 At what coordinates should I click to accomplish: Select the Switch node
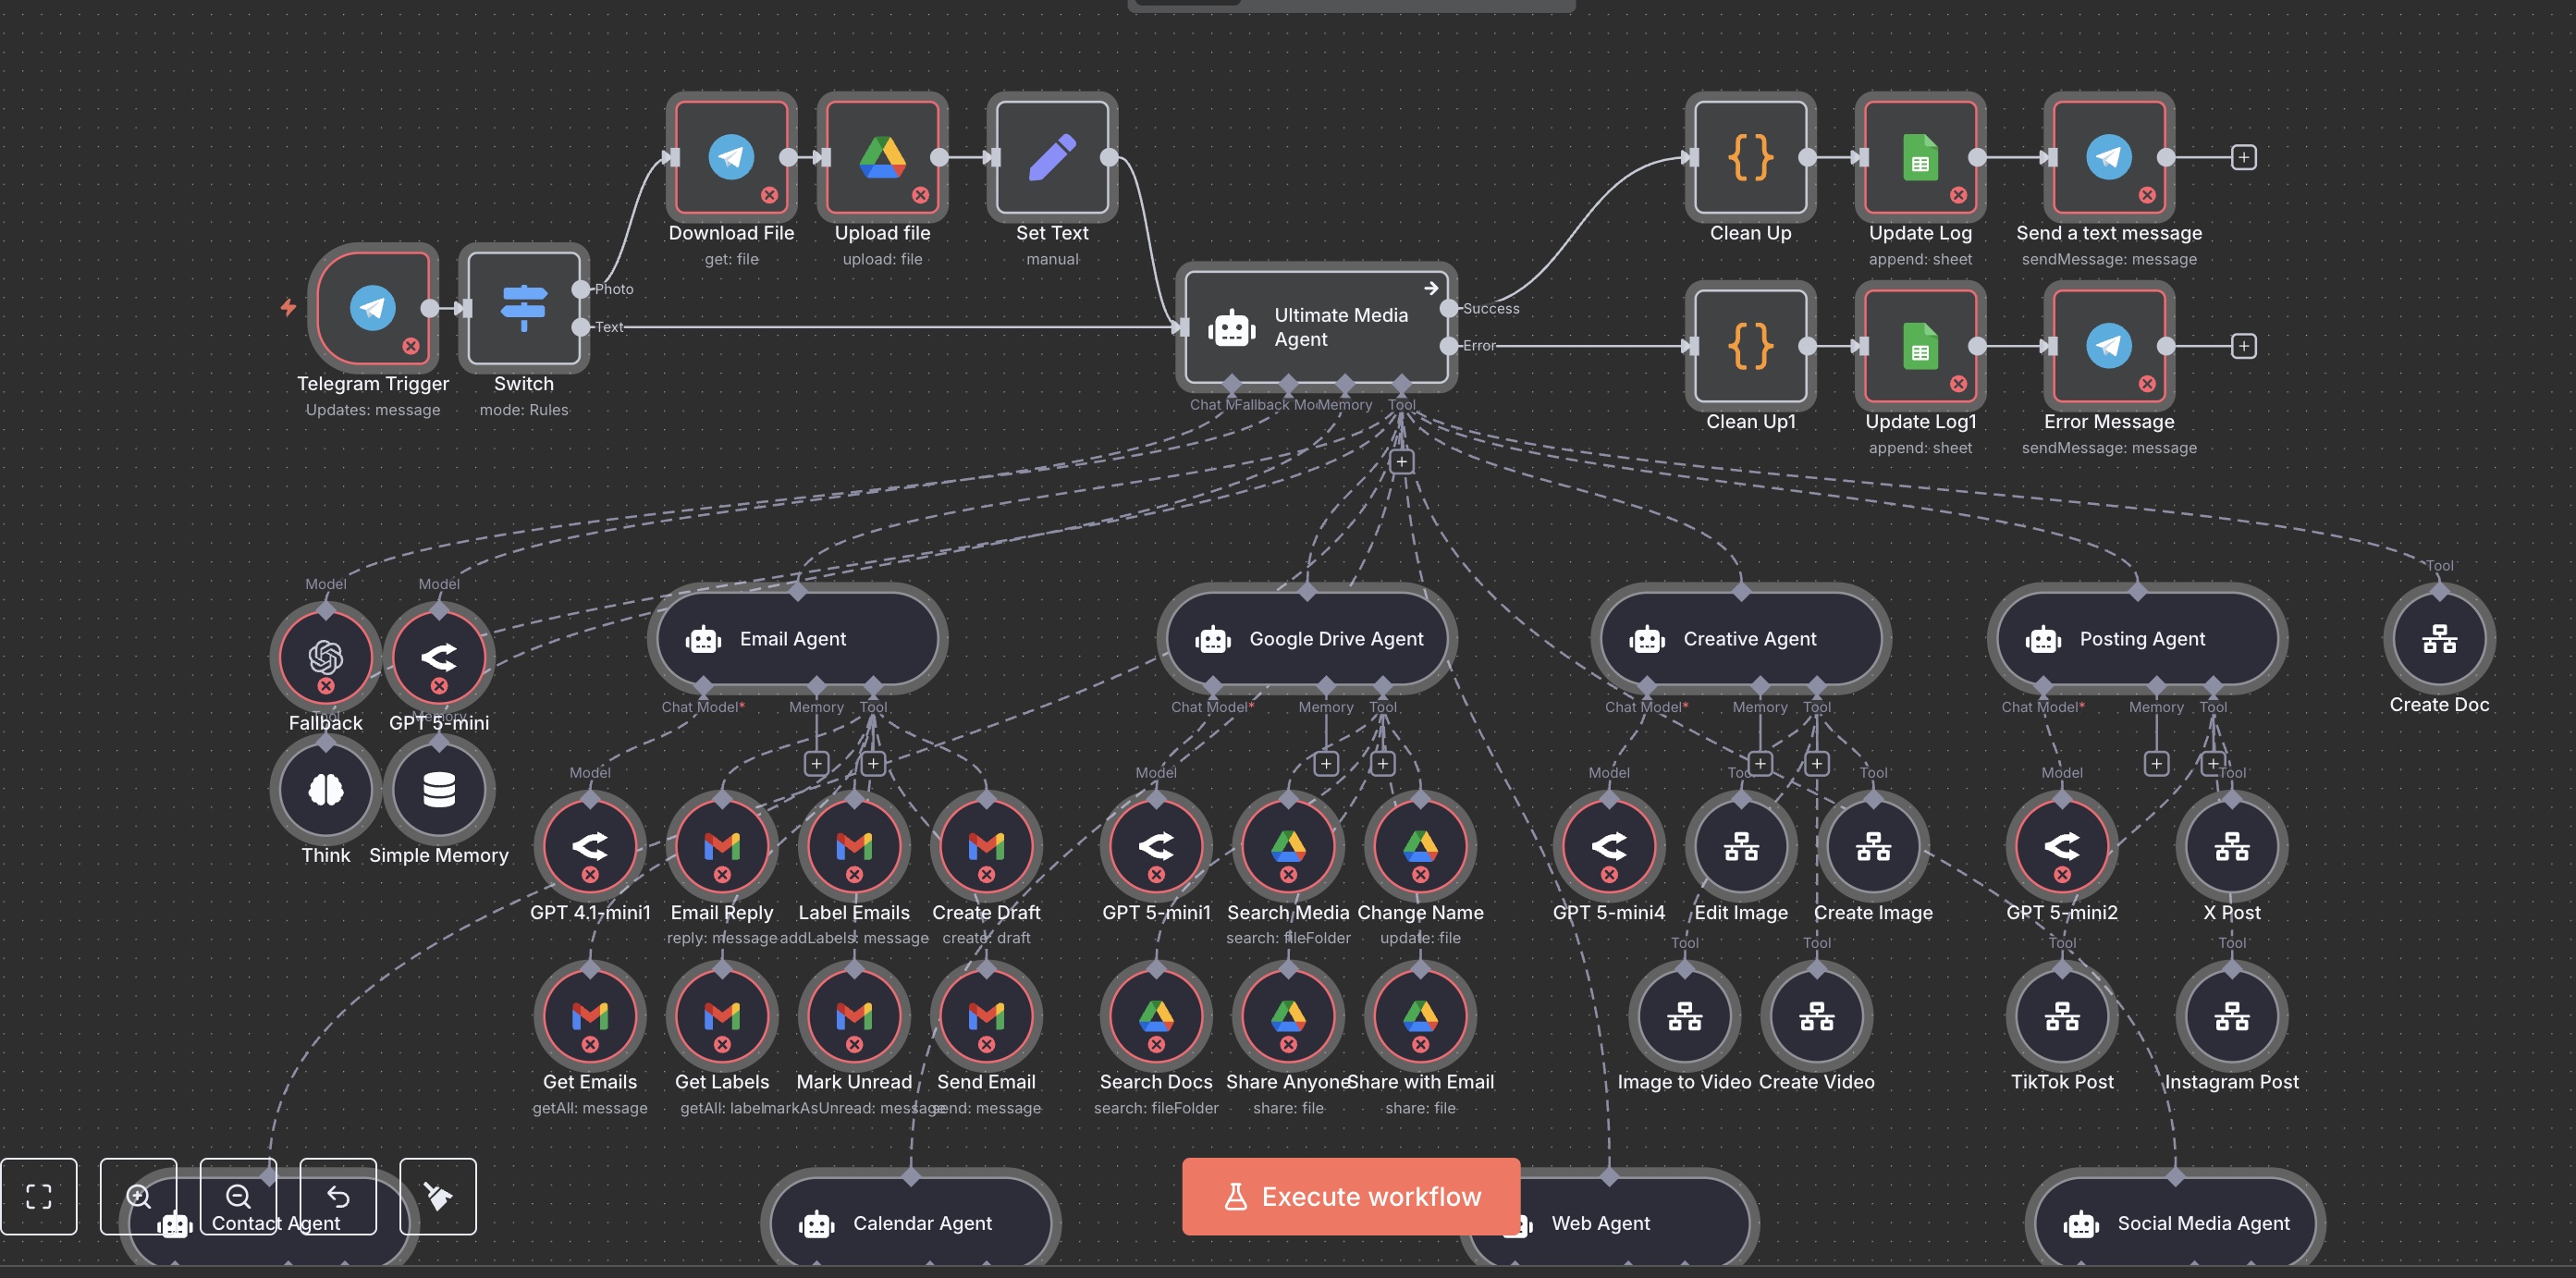pyautogui.click(x=523, y=307)
